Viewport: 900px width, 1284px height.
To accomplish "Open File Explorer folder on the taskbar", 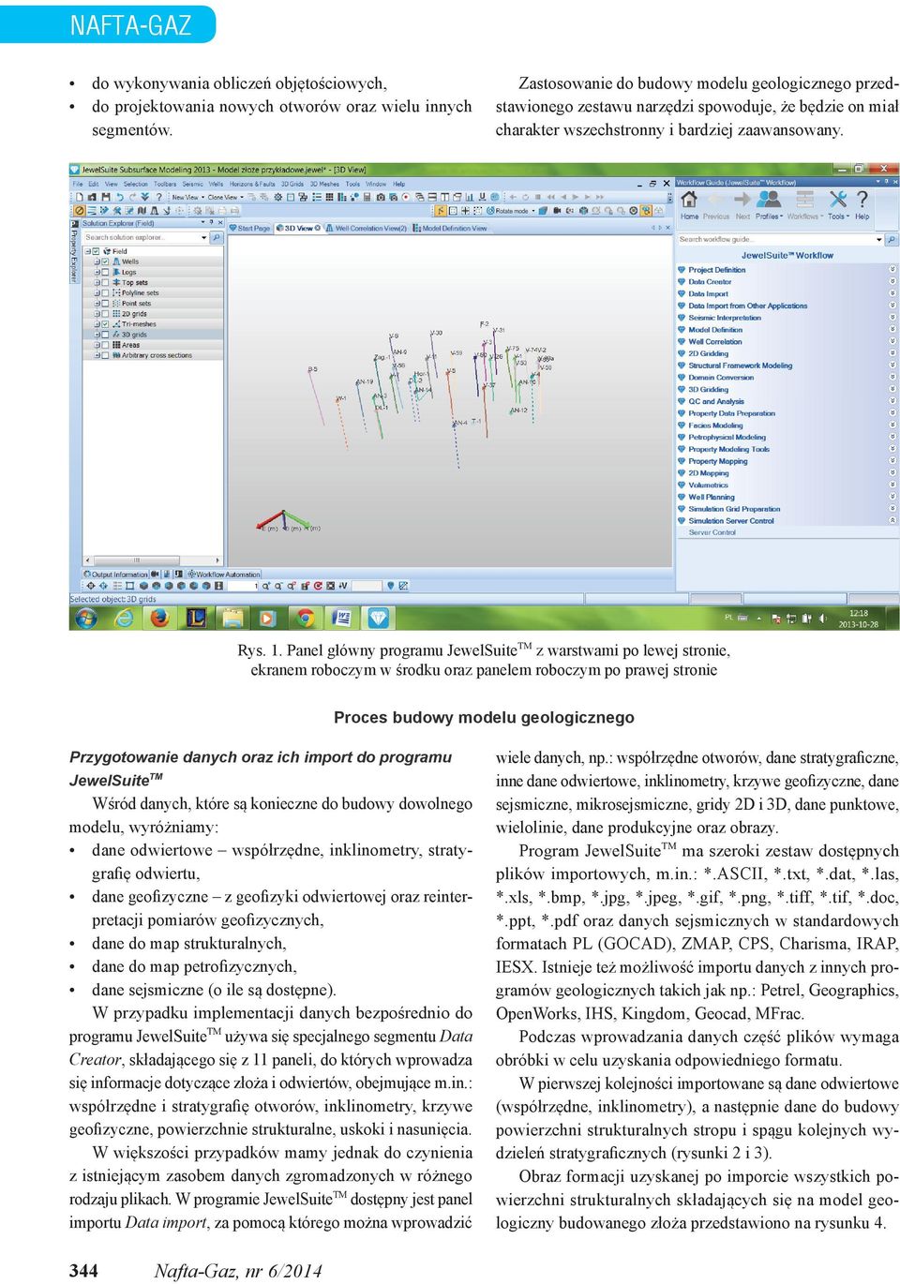I will point(234,619).
